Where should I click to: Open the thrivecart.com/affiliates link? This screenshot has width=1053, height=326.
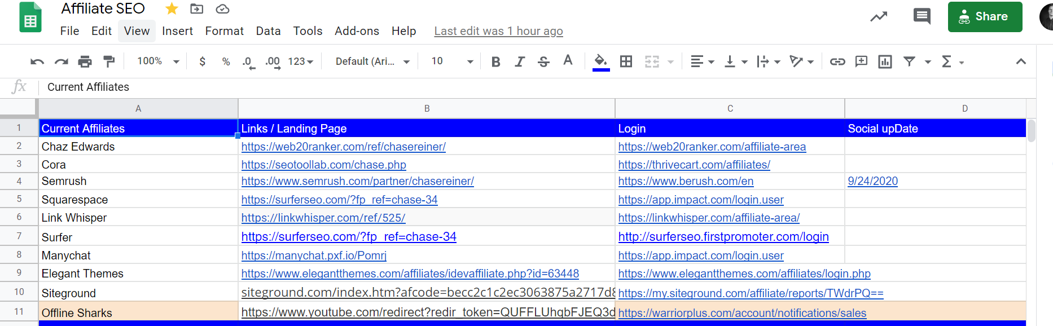[694, 165]
